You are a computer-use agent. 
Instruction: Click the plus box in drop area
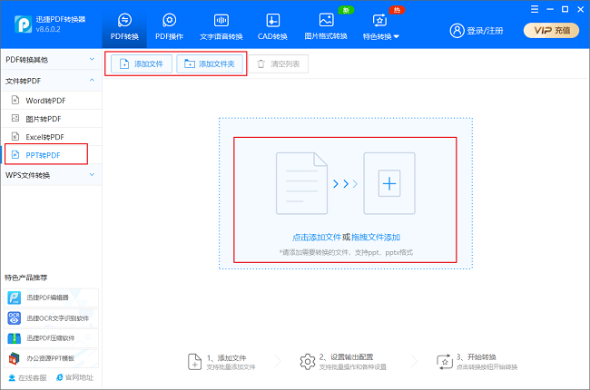click(389, 183)
